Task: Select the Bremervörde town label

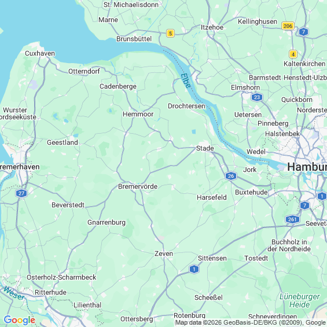Action: (x=138, y=186)
